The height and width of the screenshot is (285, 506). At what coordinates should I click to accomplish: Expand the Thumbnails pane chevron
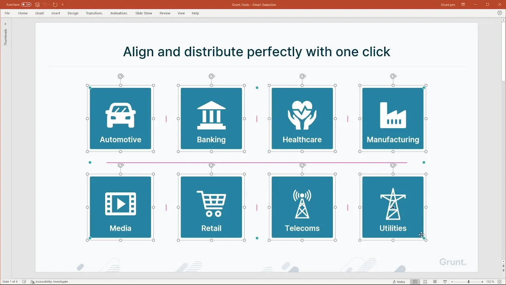pyautogui.click(x=5, y=24)
